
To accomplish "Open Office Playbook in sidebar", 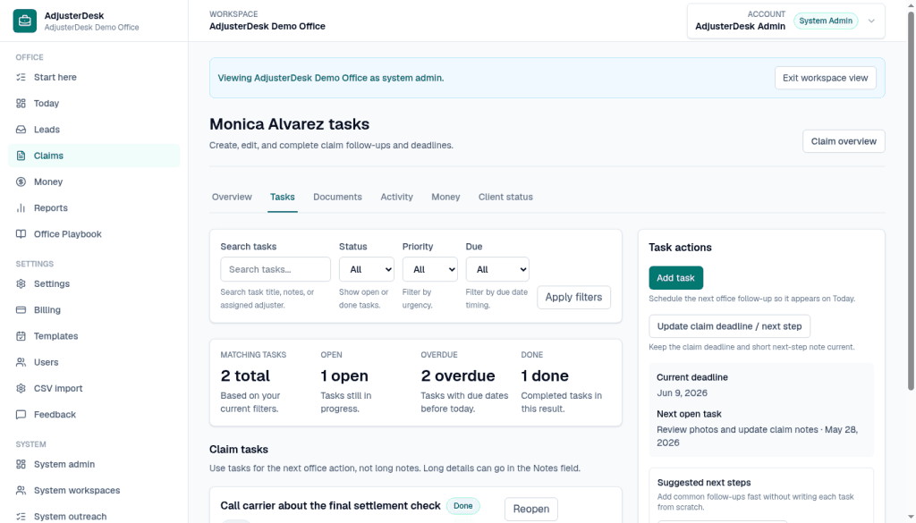I will tap(93, 234).
